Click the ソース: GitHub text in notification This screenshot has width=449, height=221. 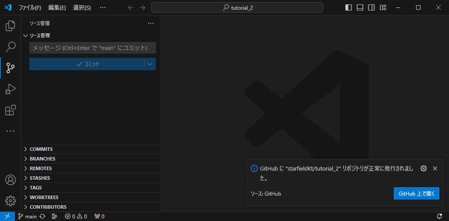266,194
